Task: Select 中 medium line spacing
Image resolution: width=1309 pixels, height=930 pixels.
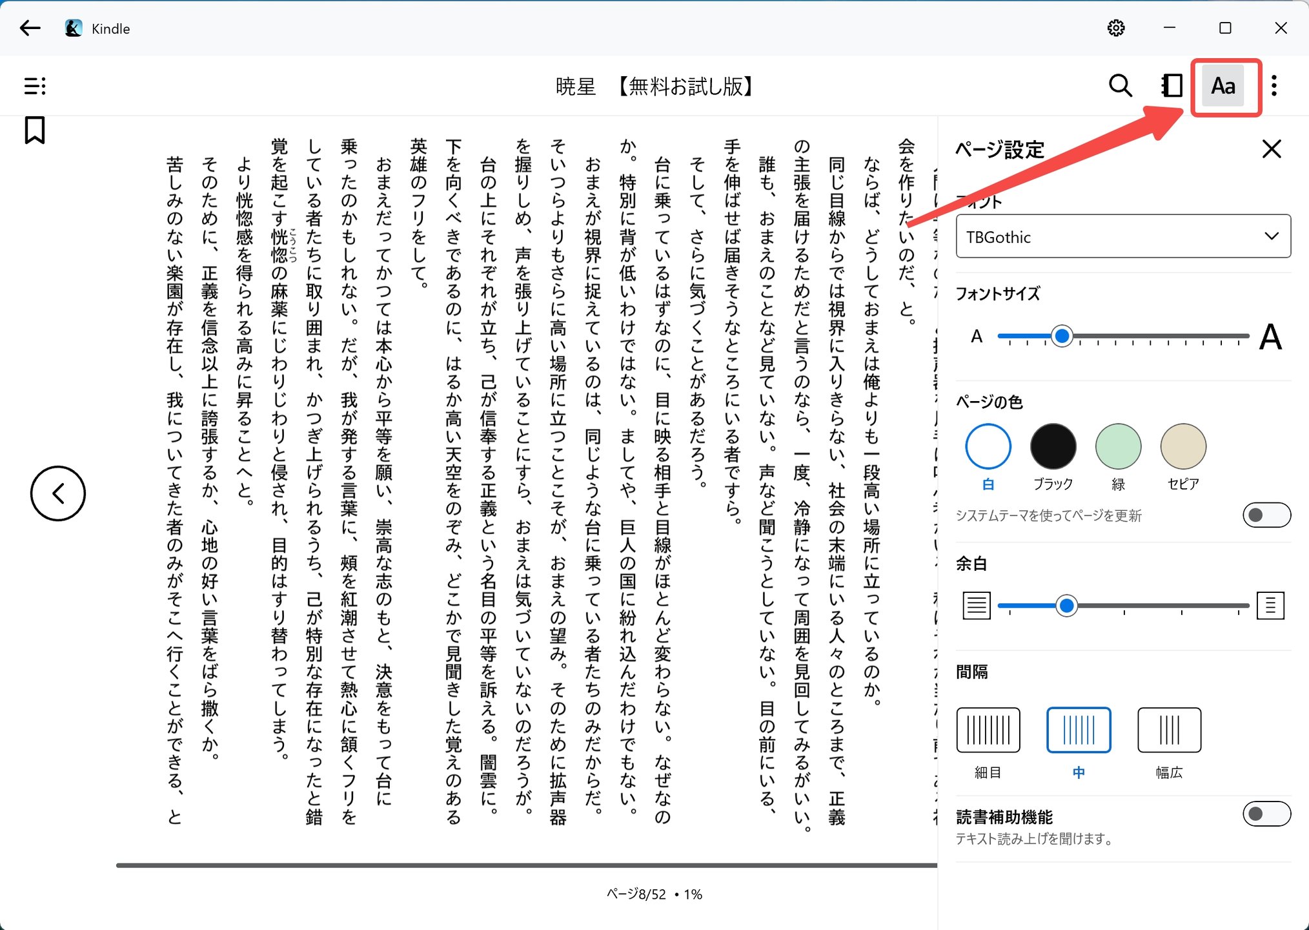Action: (x=1079, y=730)
